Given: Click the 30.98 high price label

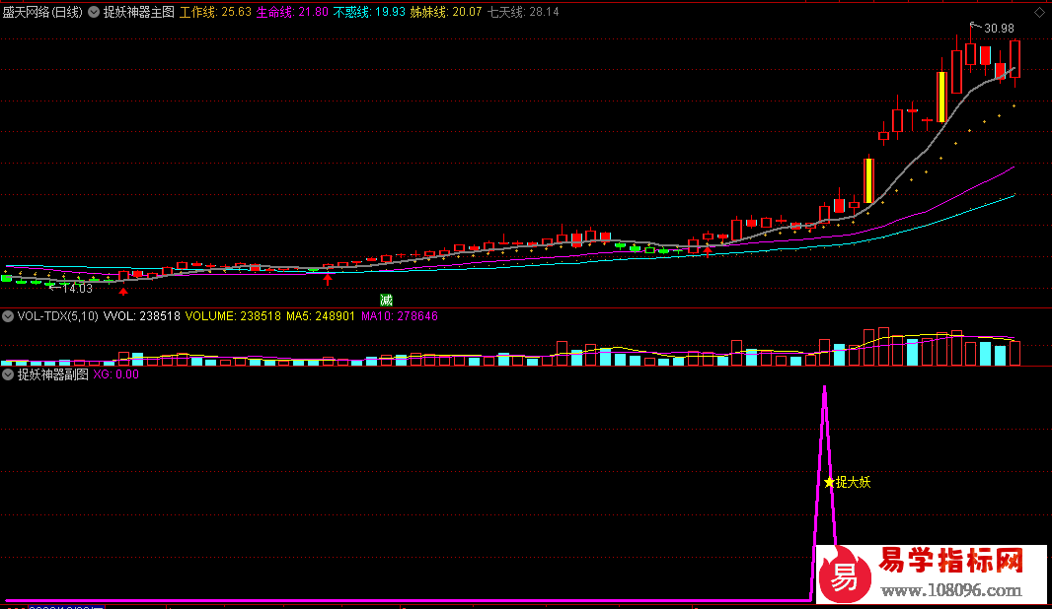Looking at the screenshot, I should pyautogui.click(x=998, y=29).
